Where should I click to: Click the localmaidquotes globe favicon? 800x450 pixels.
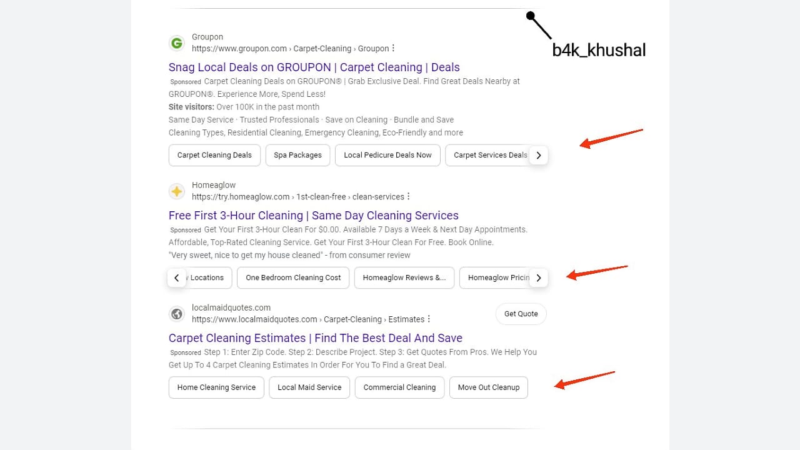177,314
